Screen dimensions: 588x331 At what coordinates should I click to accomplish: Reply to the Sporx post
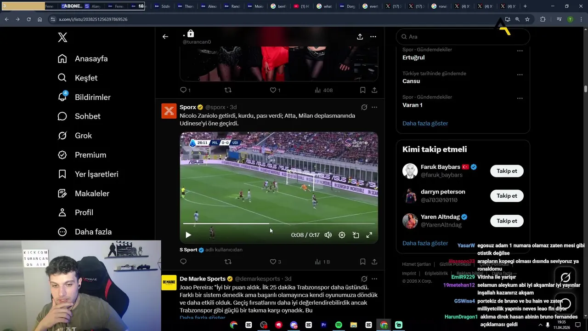[183, 262]
